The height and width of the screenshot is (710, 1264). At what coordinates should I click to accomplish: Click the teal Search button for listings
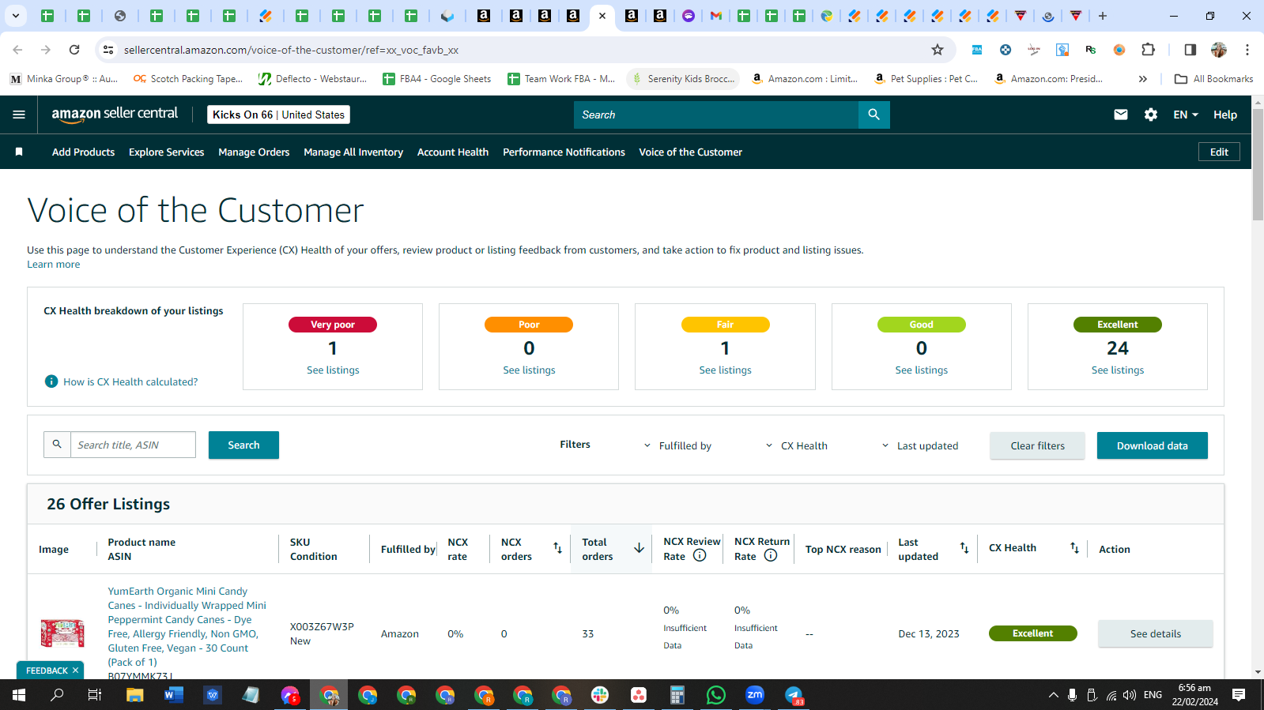[x=243, y=445]
